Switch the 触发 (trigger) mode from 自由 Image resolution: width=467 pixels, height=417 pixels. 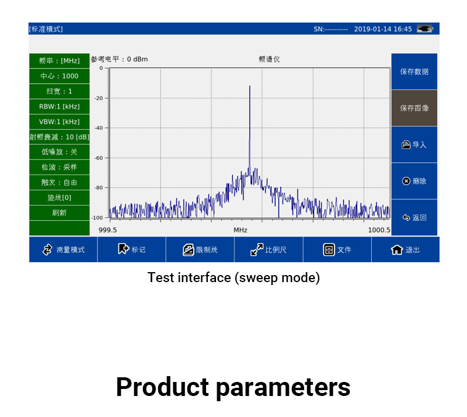59,182
